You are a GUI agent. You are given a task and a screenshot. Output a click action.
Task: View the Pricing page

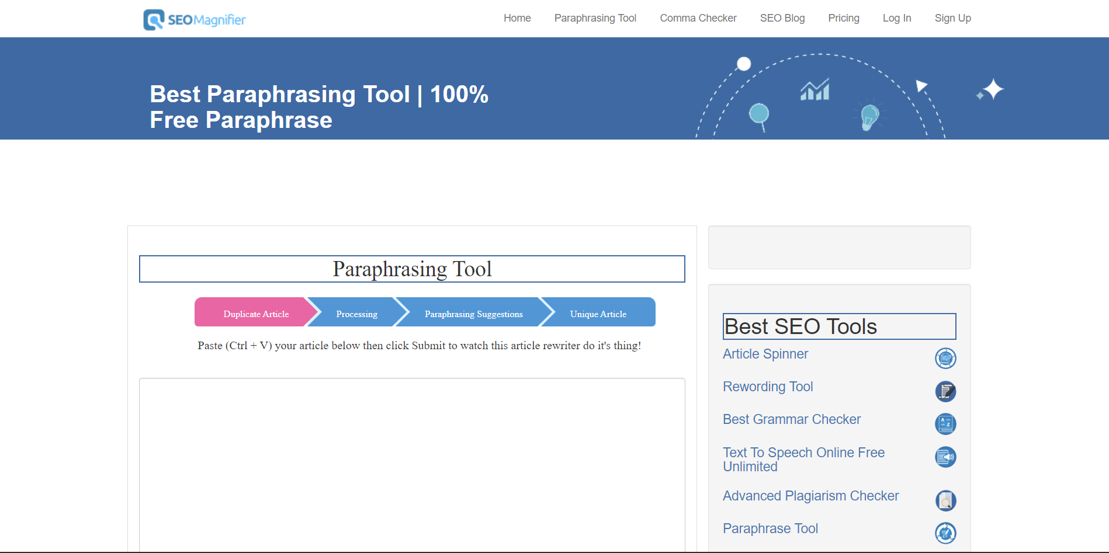[843, 18]
